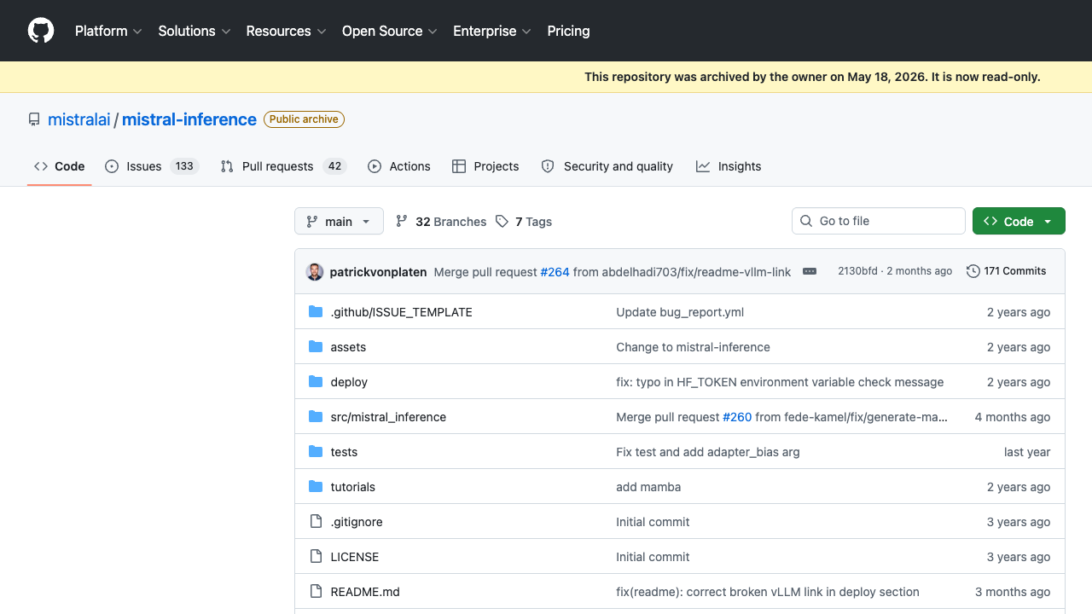Open the Resources dropdown menu

coord(286,31)
